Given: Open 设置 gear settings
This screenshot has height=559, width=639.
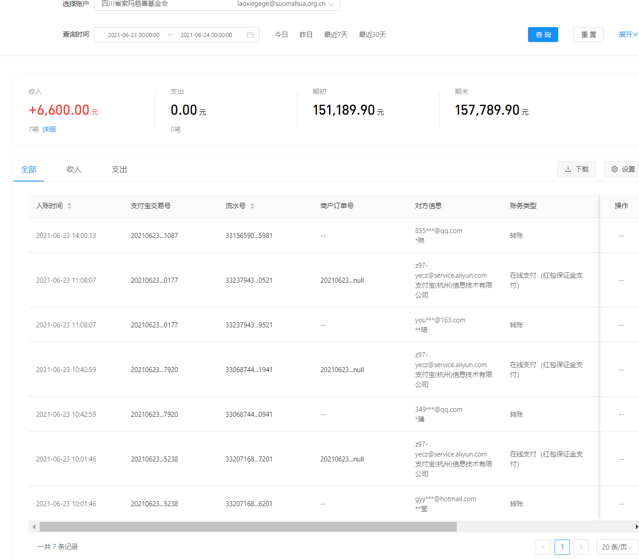Looking at the screenshot, I should [623, 169].
